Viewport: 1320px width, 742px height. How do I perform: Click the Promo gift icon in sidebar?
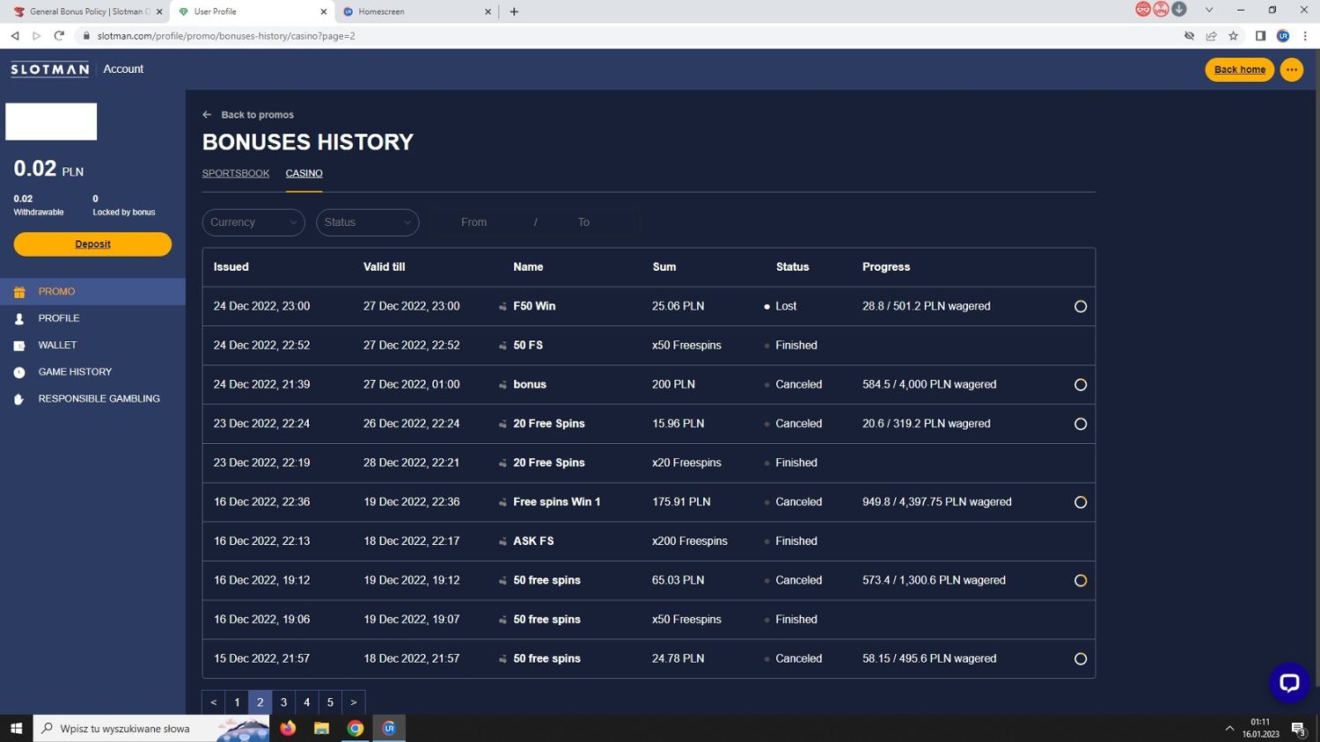[x=19, y=292]
